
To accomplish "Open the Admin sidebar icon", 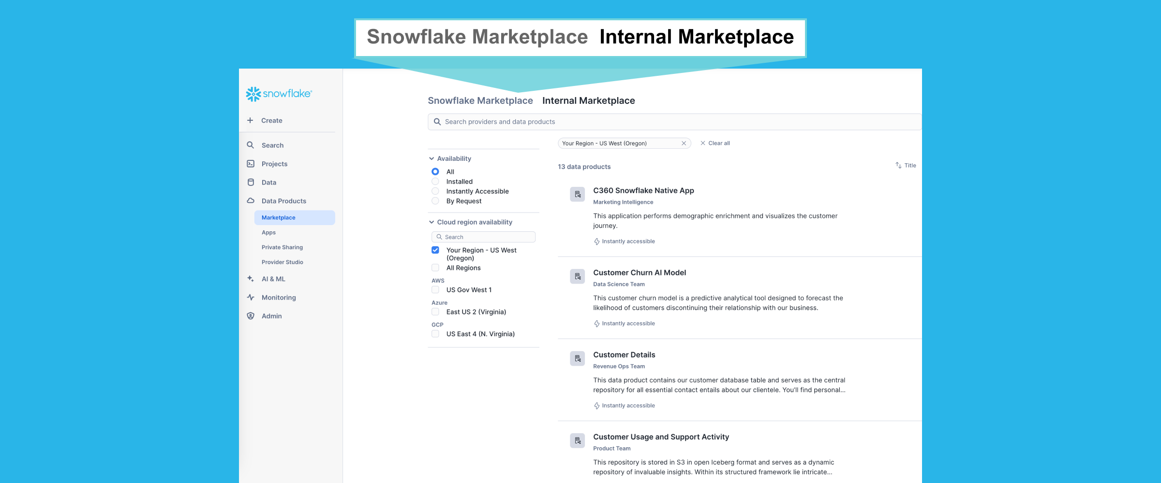I will coord(250,315).
